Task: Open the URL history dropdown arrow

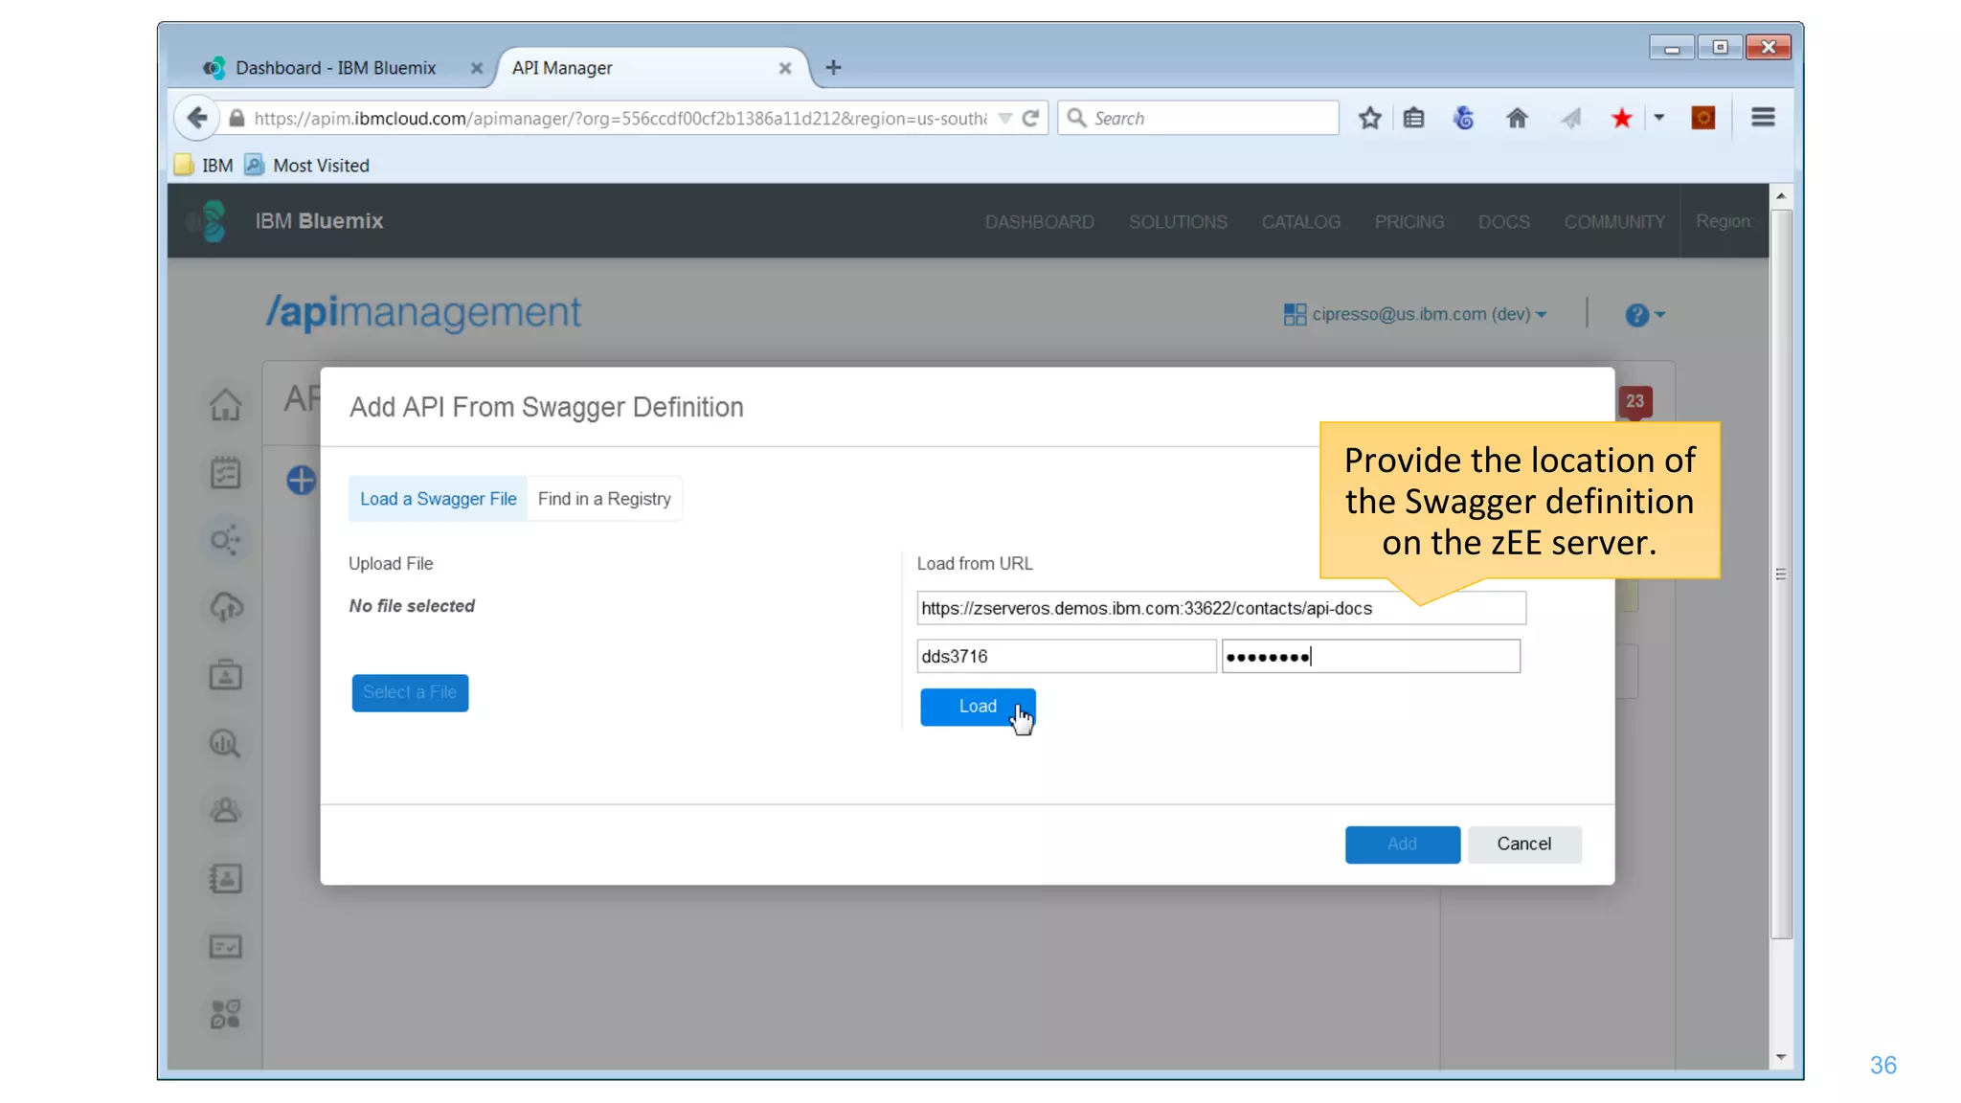Action: pyautogui.click(x=1005, y=118)
